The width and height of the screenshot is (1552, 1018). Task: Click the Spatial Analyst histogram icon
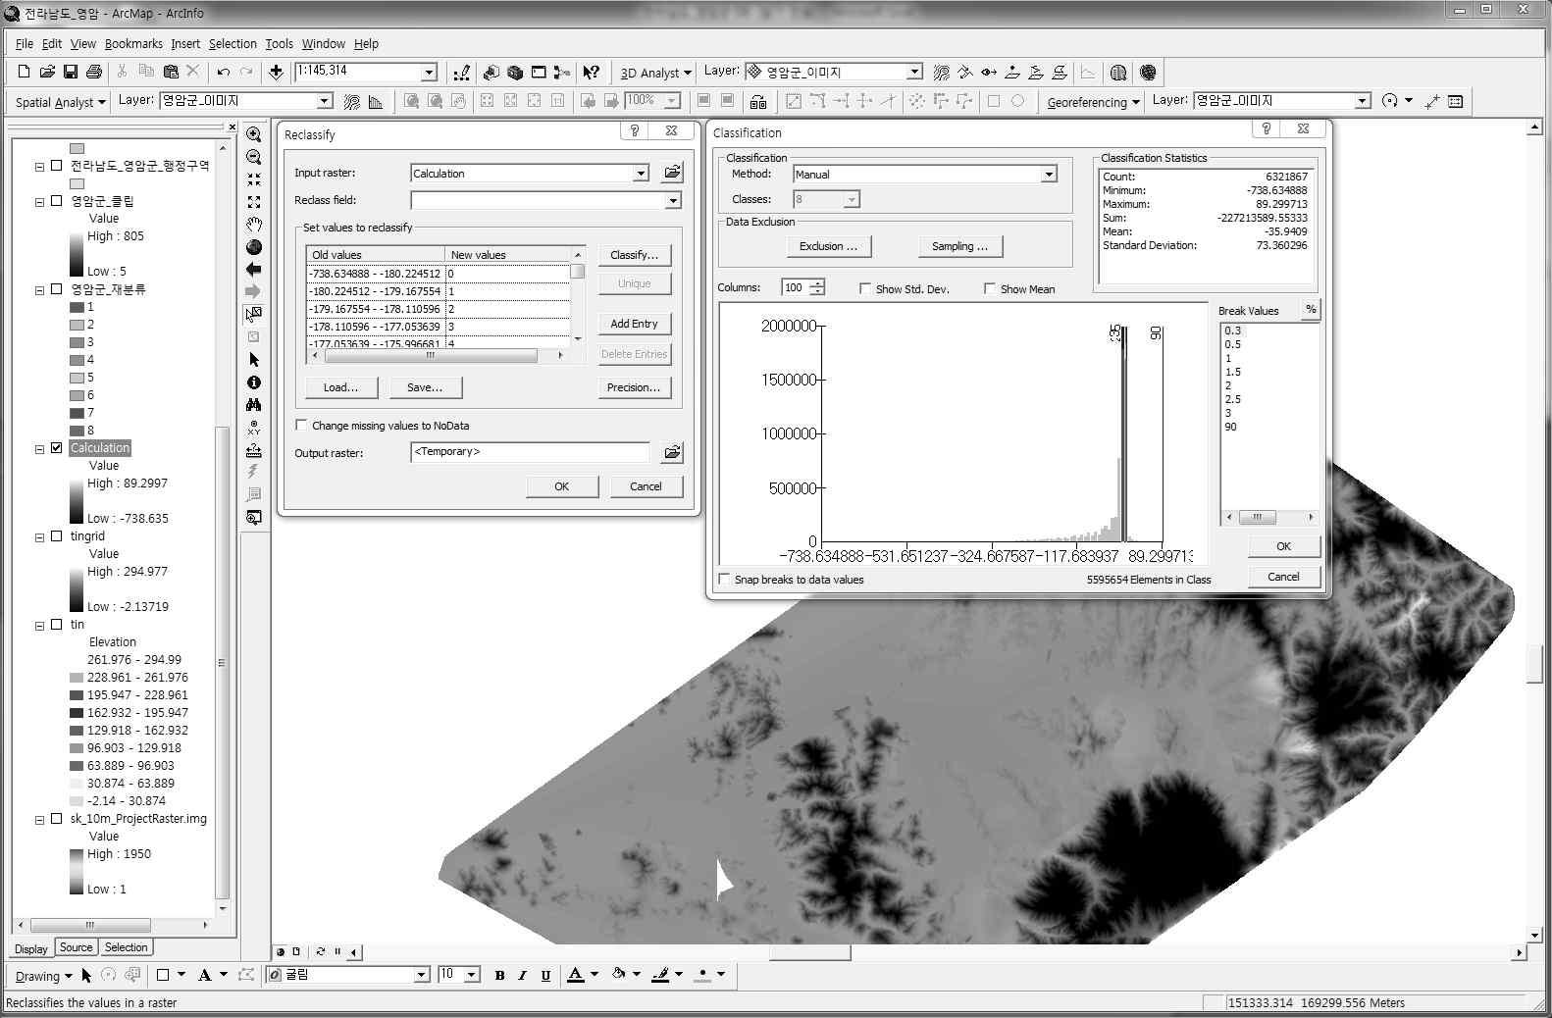(x=376, y=101)
